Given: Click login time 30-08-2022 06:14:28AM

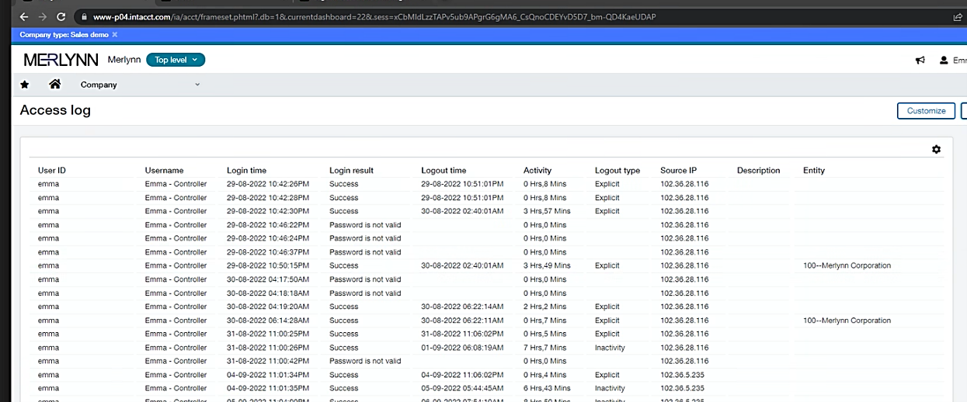Looking at the screenshot, I should [x=268, y=321].
